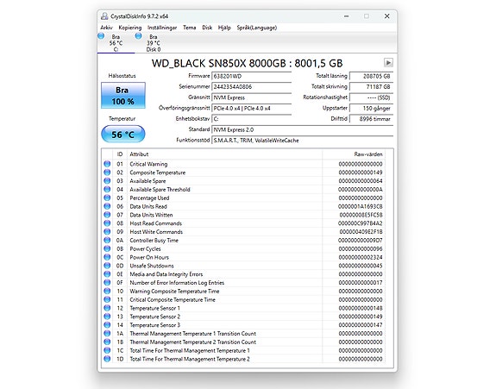This screenshot has height=389, width=496.
Task: Click the Raw-värden column header
Action: [354, 154]
